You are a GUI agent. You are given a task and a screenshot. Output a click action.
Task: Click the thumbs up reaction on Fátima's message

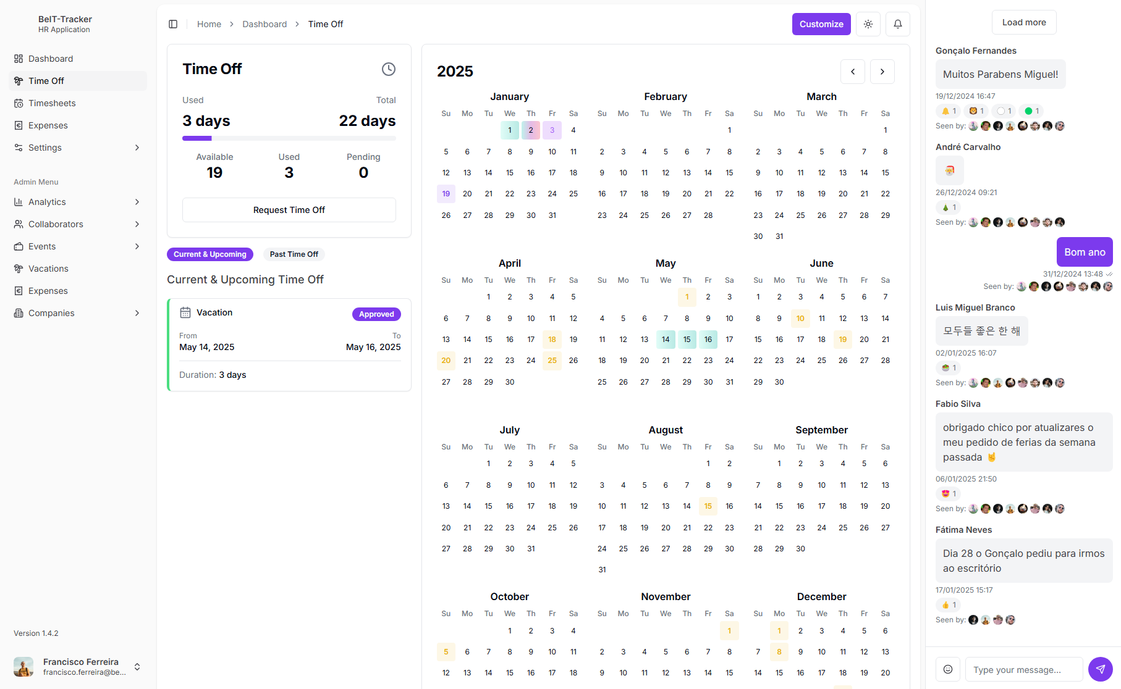coord(949,605)
